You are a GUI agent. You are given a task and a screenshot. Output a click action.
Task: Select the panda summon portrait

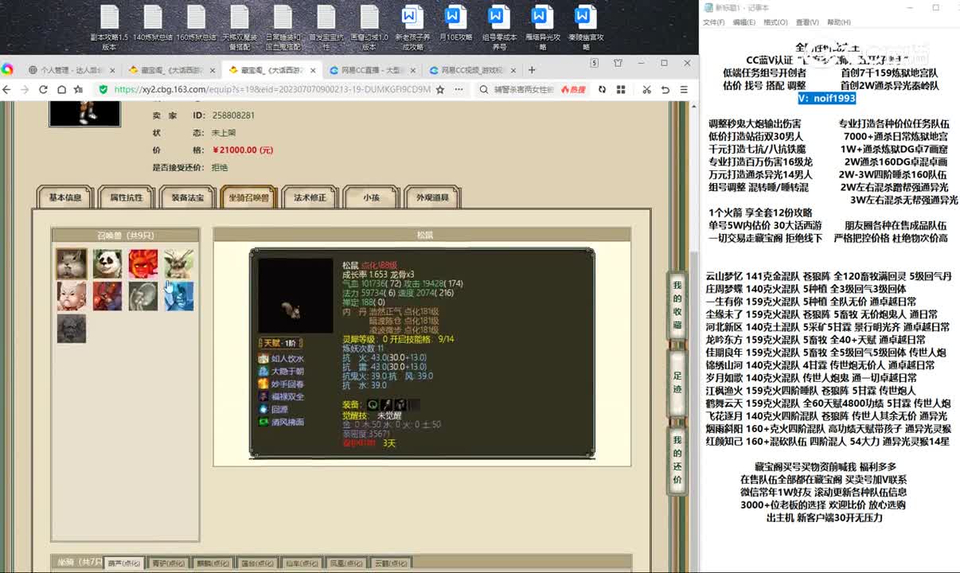click(107, 263)
